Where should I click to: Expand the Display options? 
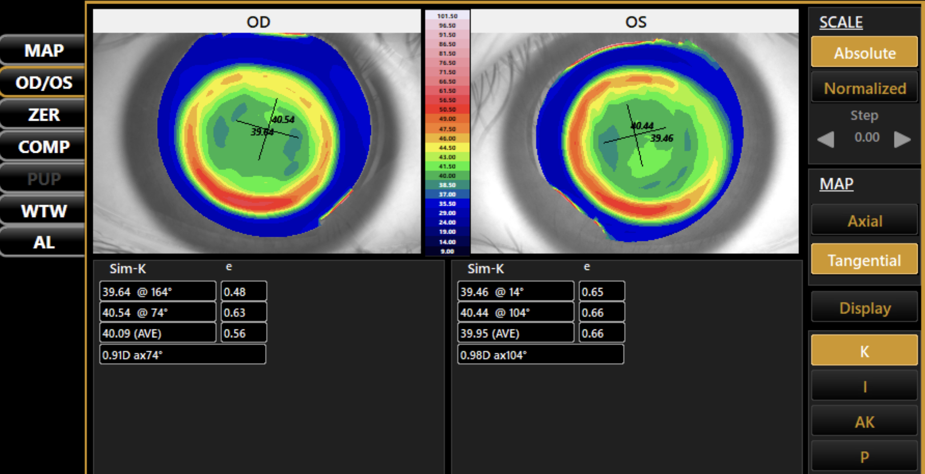tap(864, 307)
